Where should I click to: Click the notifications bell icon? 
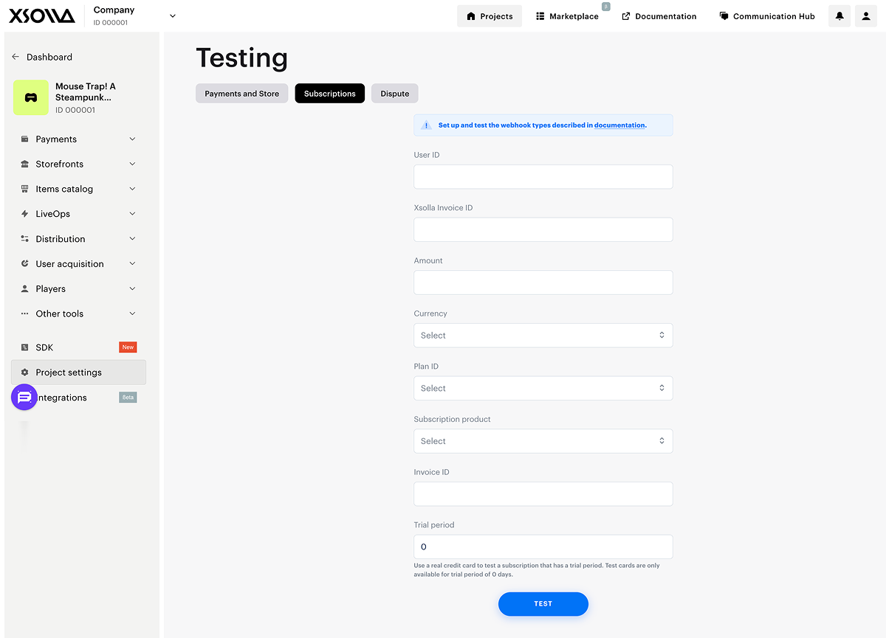click(839, 16)
